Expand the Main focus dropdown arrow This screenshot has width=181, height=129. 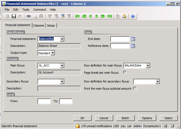[x=62, y=66]
